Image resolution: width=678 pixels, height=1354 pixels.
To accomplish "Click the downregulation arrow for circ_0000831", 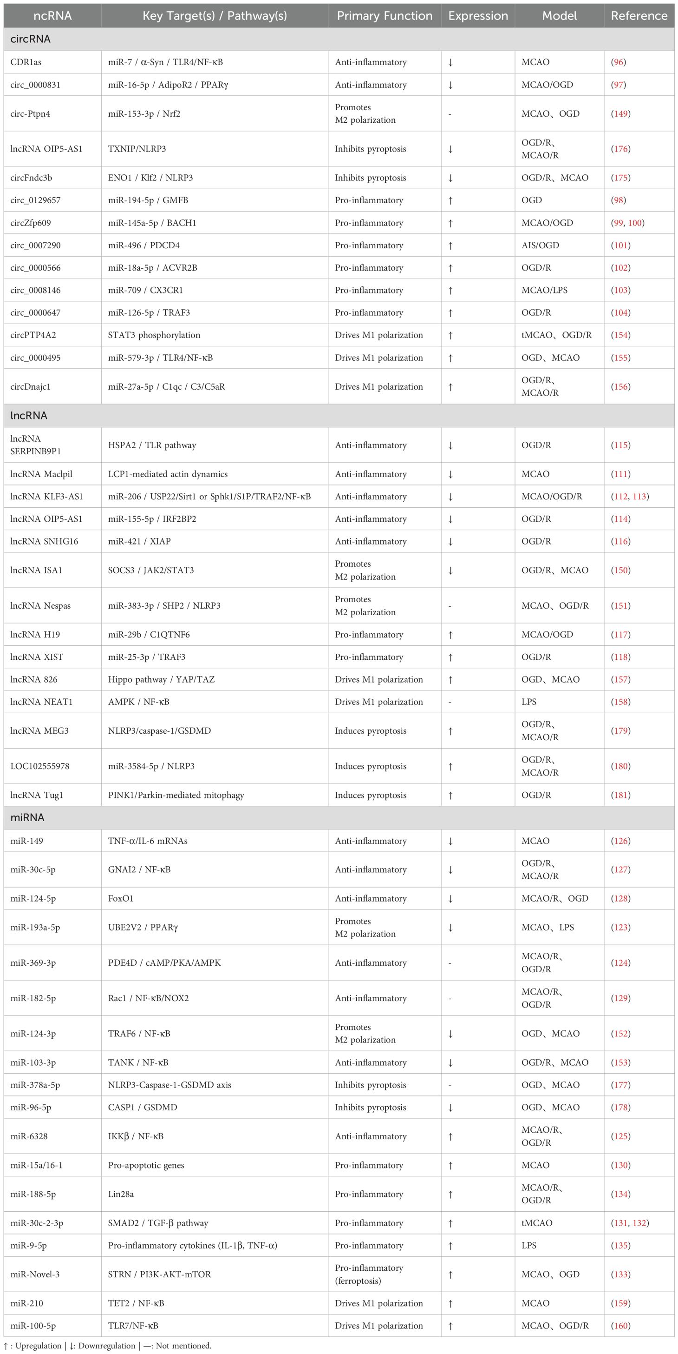I will [450, 85].
